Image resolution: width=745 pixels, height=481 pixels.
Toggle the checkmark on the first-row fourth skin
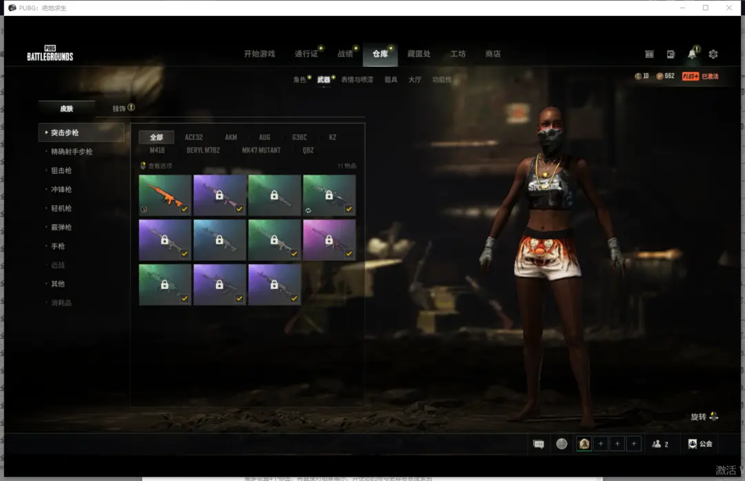(349, 209)
